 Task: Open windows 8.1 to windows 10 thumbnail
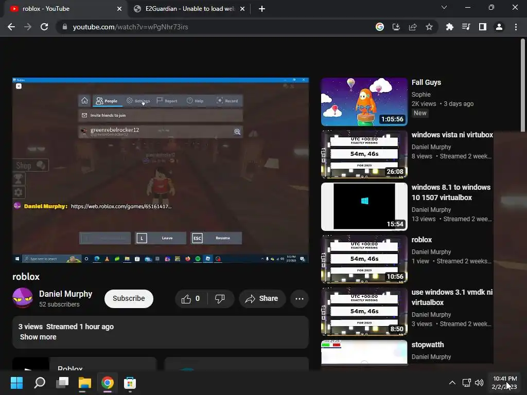364,207
